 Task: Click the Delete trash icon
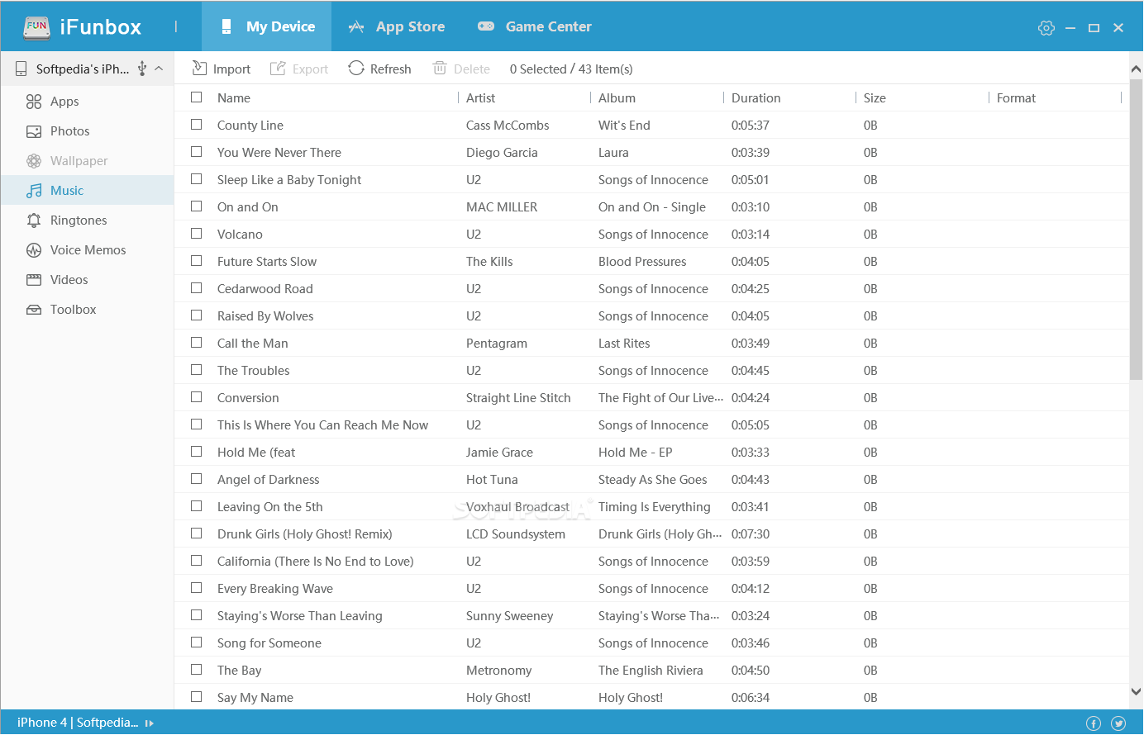tap(440, 69)
